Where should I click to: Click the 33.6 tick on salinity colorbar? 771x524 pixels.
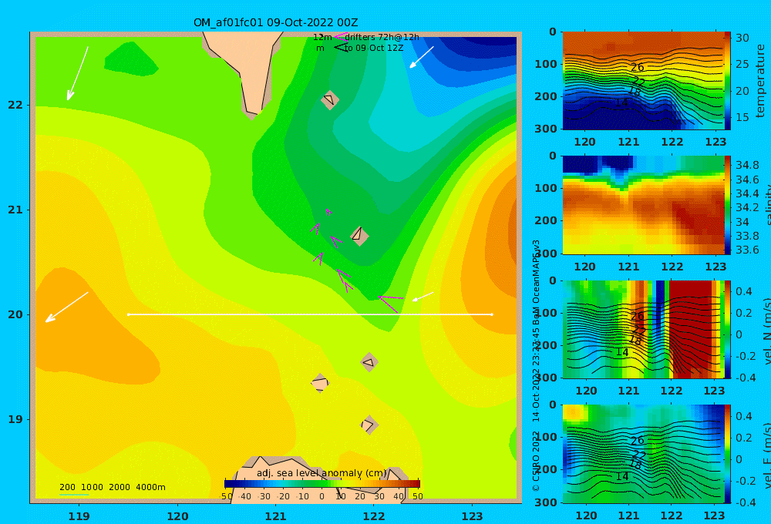[747, 250]
